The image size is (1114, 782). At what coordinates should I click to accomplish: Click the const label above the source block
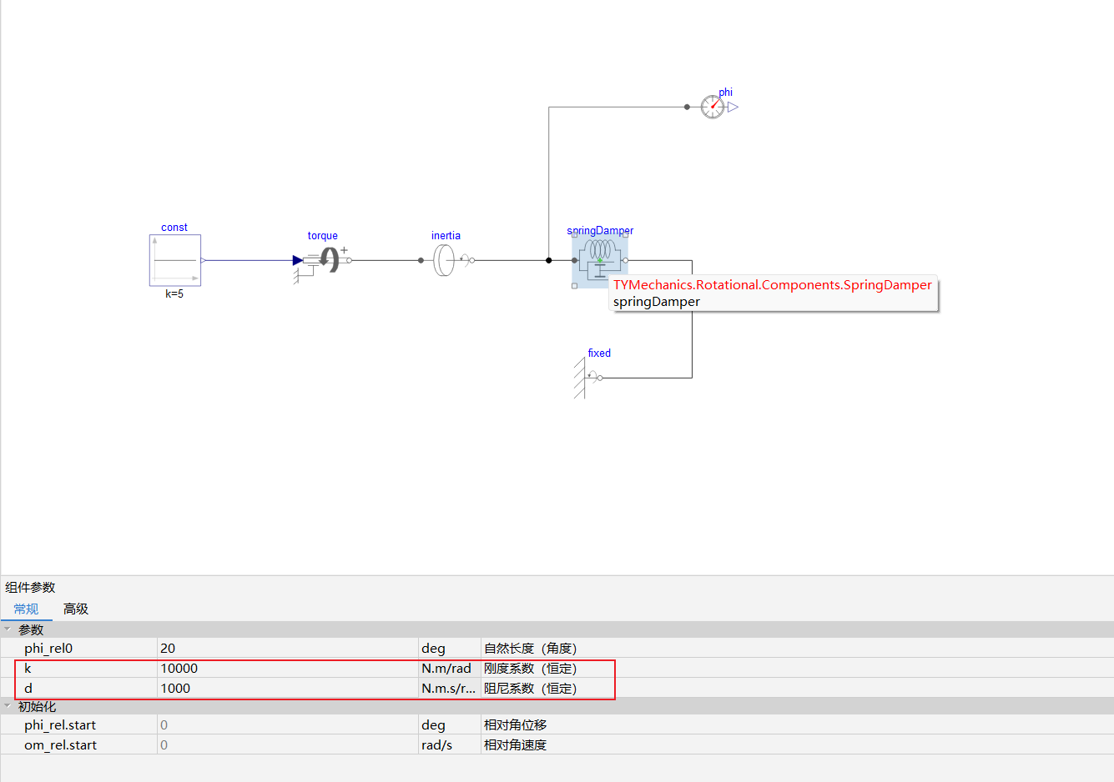pyautogui.click(x=174, y=227)
